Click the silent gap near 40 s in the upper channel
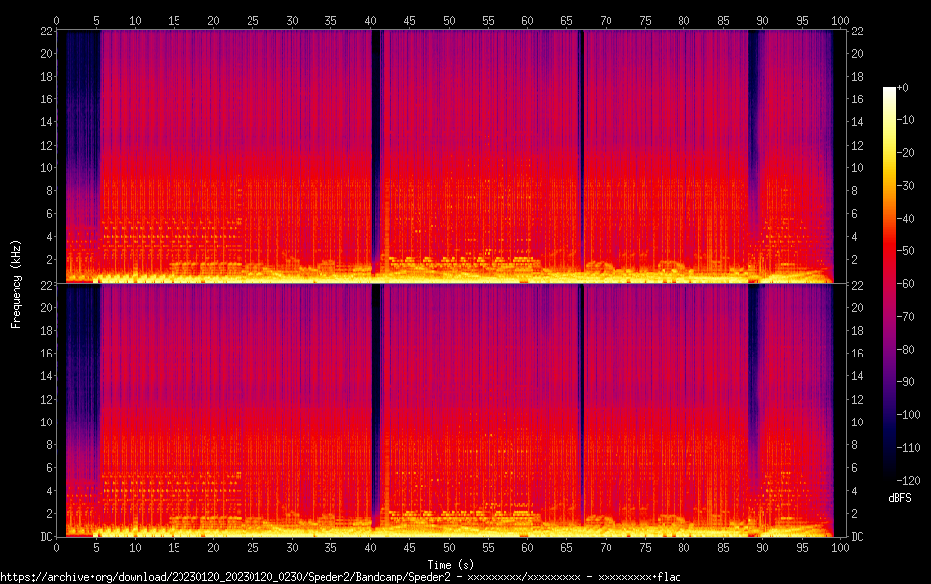This screenshot has height=584, width=931. [x=376, y=148]
